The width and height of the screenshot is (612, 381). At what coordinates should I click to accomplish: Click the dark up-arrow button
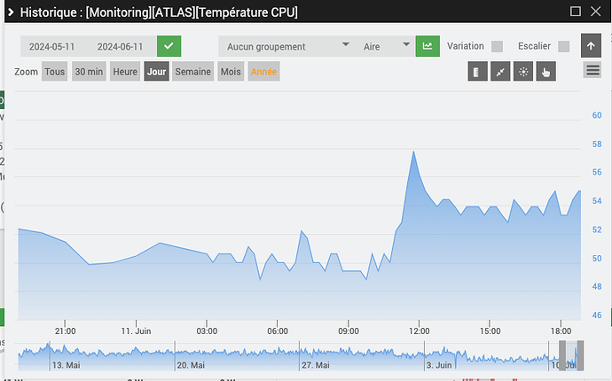[591, 45]
